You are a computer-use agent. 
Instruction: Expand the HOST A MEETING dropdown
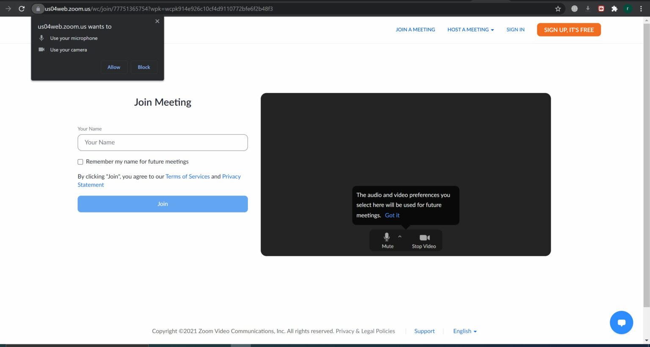pos(471,30)
